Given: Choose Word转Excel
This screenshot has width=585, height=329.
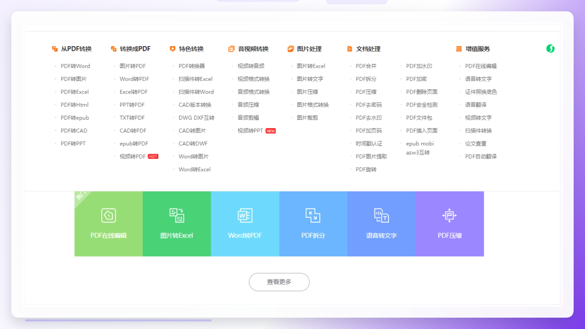Looking at the screenshot, I should [194, 170].
